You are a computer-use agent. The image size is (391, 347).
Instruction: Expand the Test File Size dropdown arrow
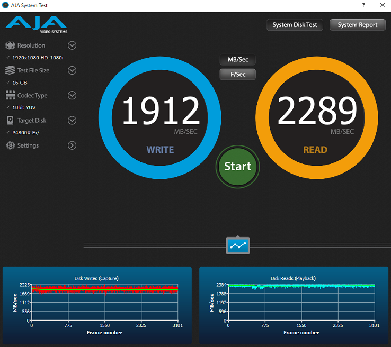coord(72,70)
